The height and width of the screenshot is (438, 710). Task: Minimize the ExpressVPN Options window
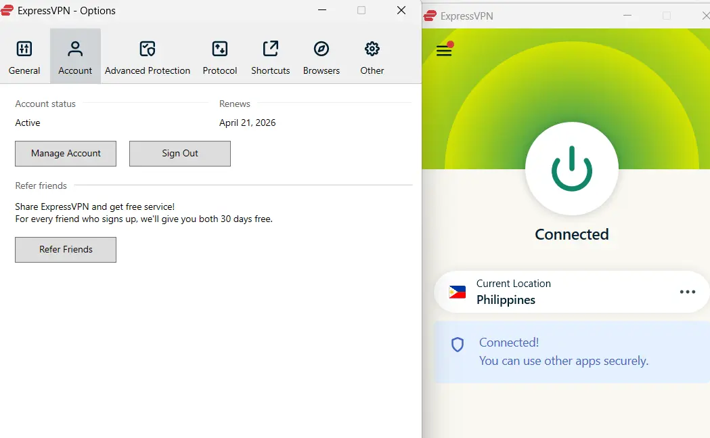322,10
